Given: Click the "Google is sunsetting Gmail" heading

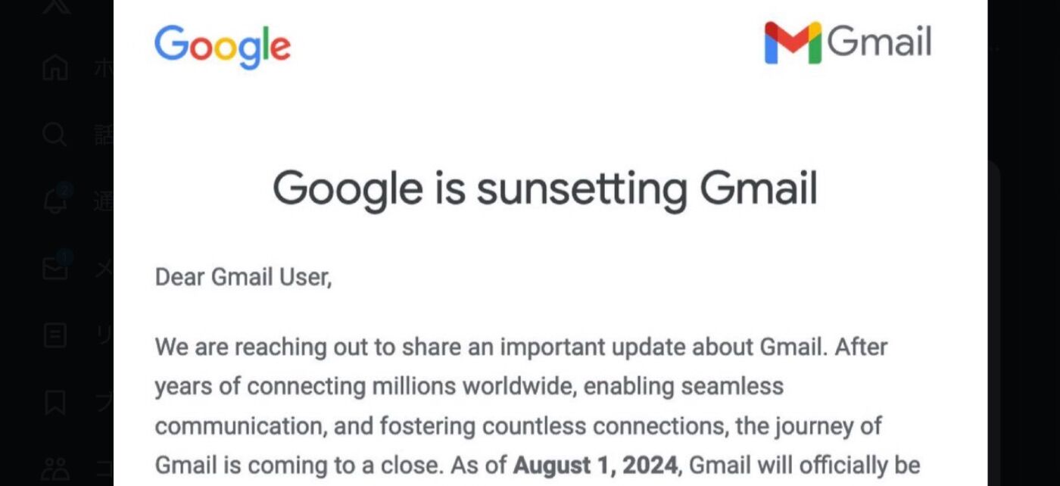Looking at the screenshot, I should [x=545, y=188].
